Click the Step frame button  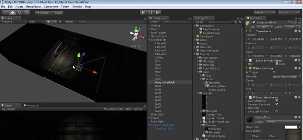tap(157, 12)
